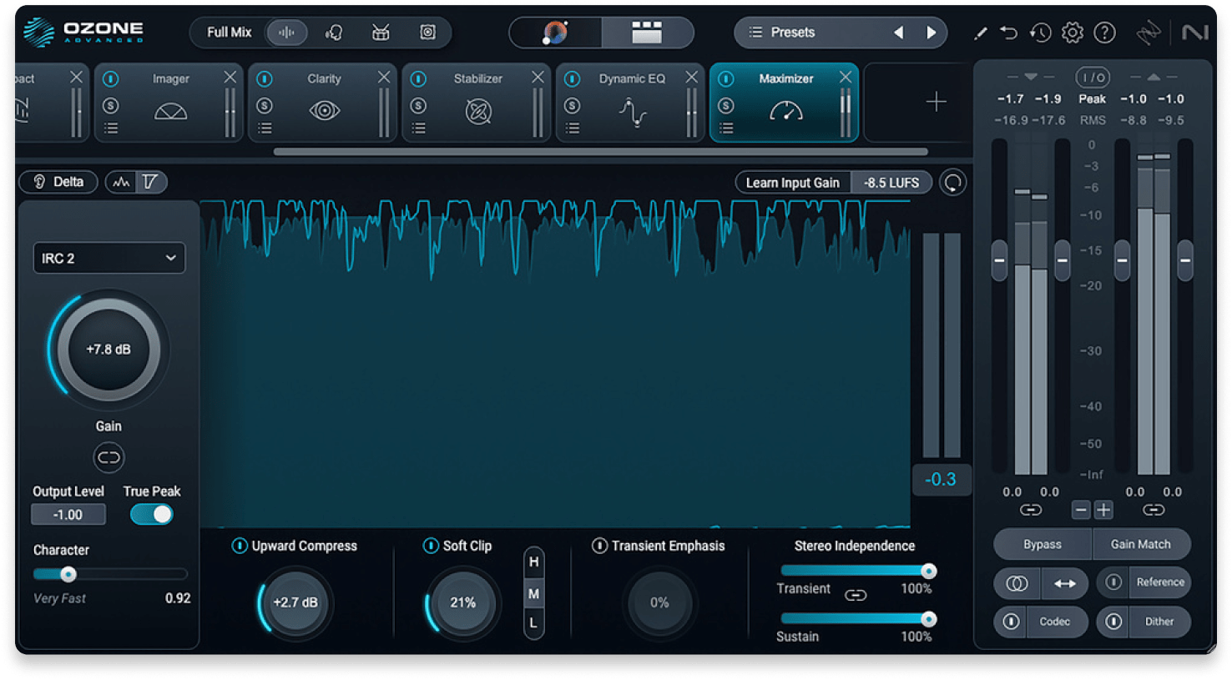Screen dimensions: 1232x680
Task: Open preset edit with the pencil icon
Action: 982,33
